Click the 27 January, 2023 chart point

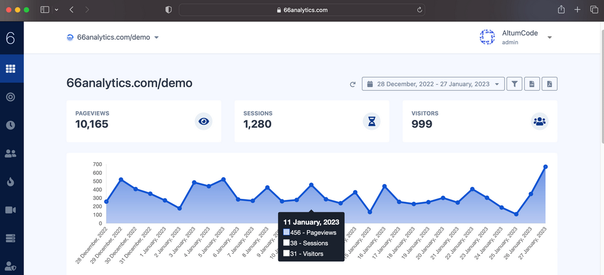(x=545, y=167)
